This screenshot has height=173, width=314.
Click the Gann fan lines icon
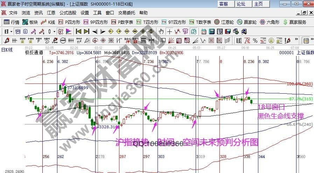pos(171,41)
